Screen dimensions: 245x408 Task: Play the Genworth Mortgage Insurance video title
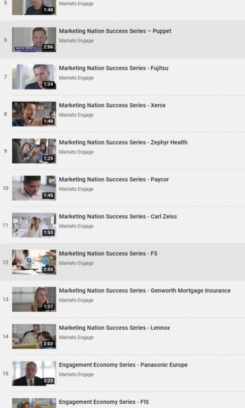point(145,290)
